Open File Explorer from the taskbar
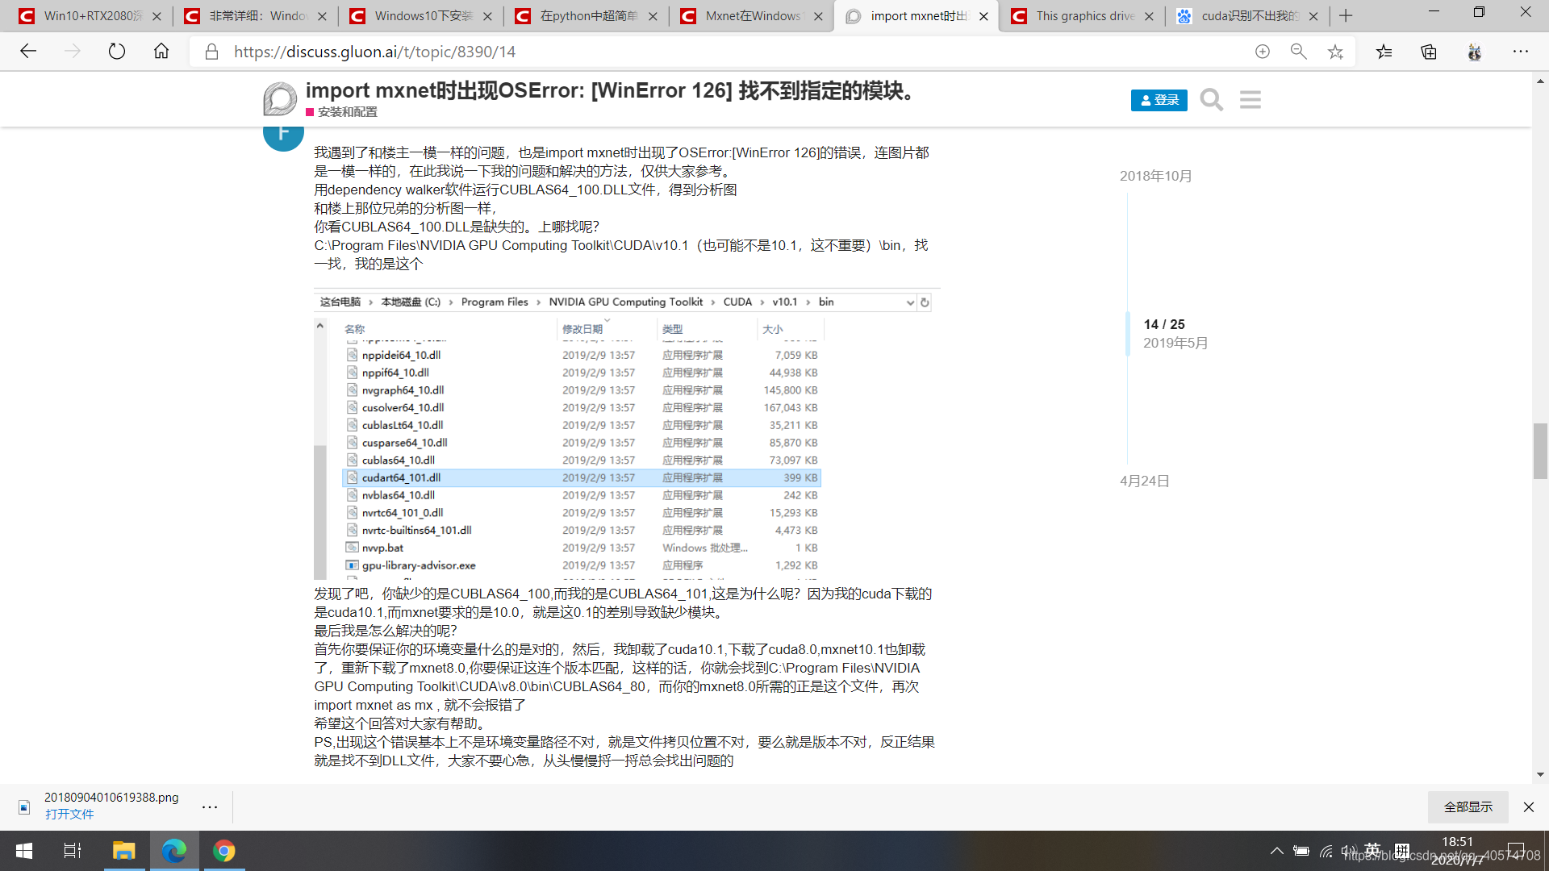 click(123, 851)
